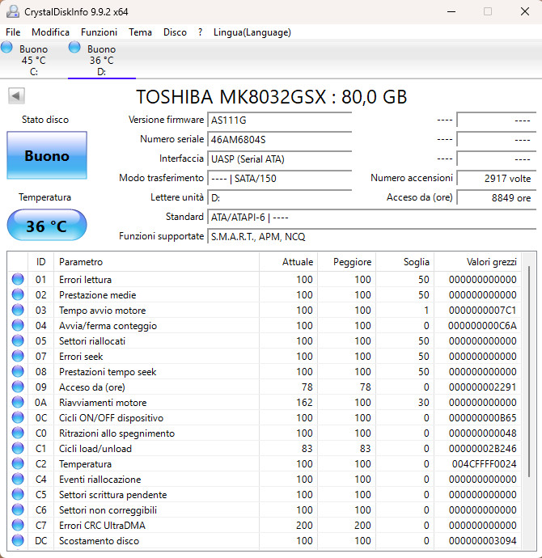Click the Valori grezzi column header
The image size is (542, 558).
[477, 262]
